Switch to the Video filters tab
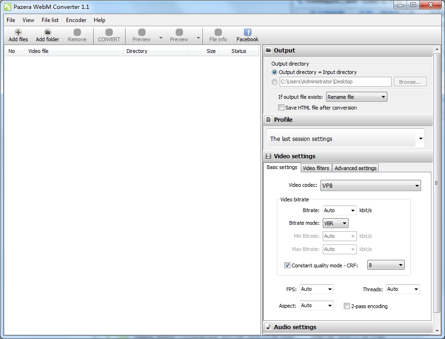The height and width of the screenshot is (339, 445). click(x=316, y=168)
